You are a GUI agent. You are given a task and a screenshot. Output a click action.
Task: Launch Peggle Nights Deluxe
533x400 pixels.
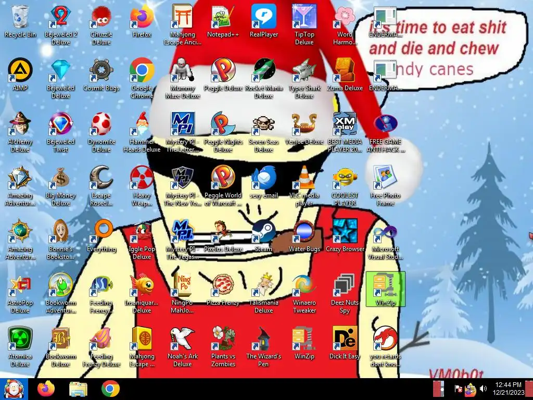[223, 132]
